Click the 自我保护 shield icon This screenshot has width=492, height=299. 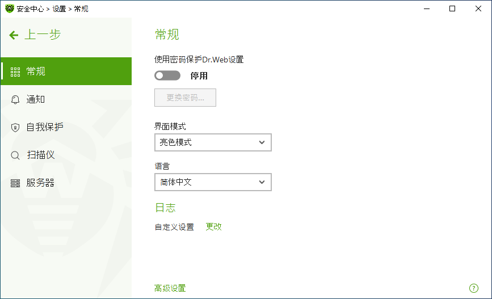click(15, 128)
